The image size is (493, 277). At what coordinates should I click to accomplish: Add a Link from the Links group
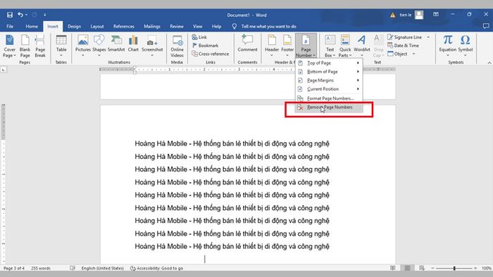(x=199, y=37)
